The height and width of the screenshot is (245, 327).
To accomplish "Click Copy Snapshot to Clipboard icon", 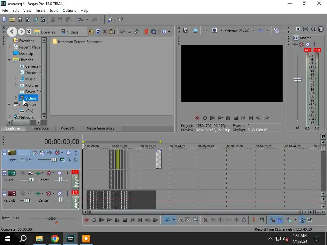I will point(276,30).
